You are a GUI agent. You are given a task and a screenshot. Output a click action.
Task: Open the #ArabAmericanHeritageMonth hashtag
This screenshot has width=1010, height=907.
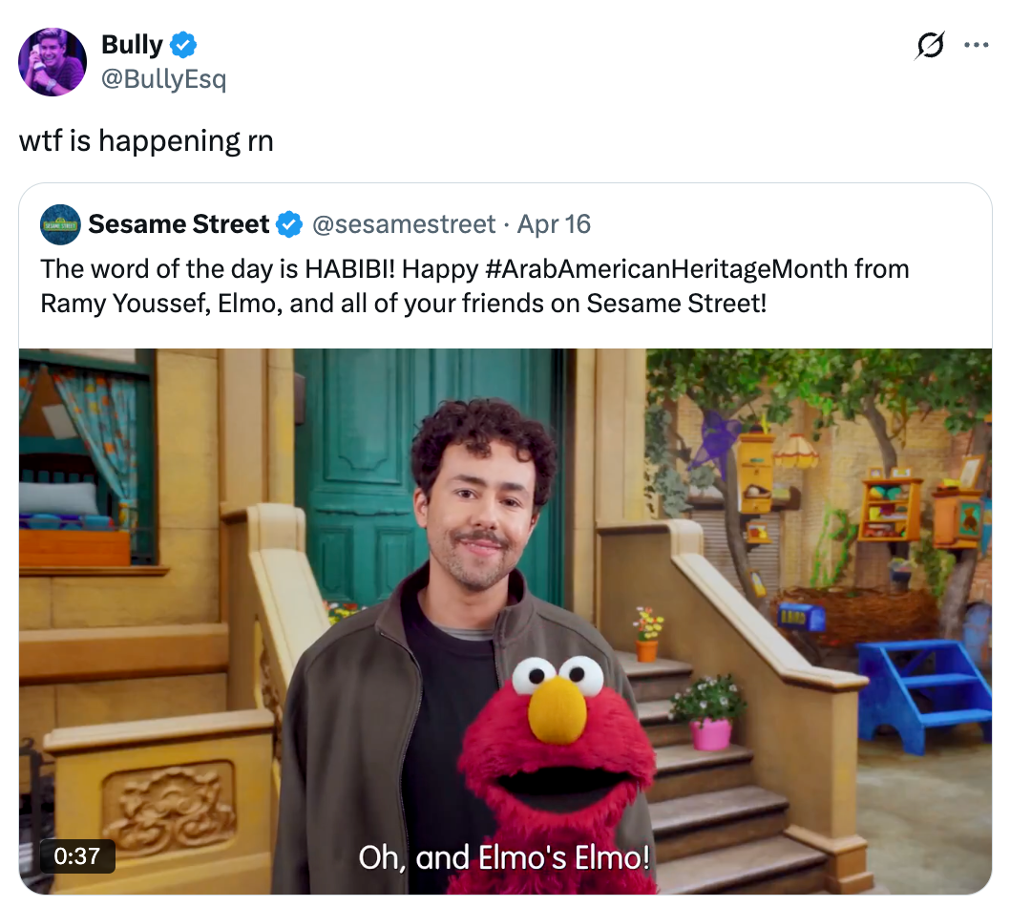click(665, 268)
